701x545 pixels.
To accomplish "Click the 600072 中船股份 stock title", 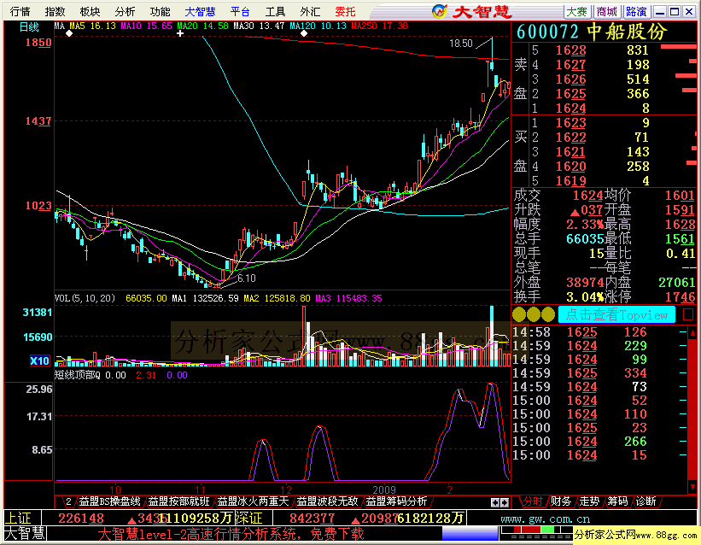I will tap(592, 32).
